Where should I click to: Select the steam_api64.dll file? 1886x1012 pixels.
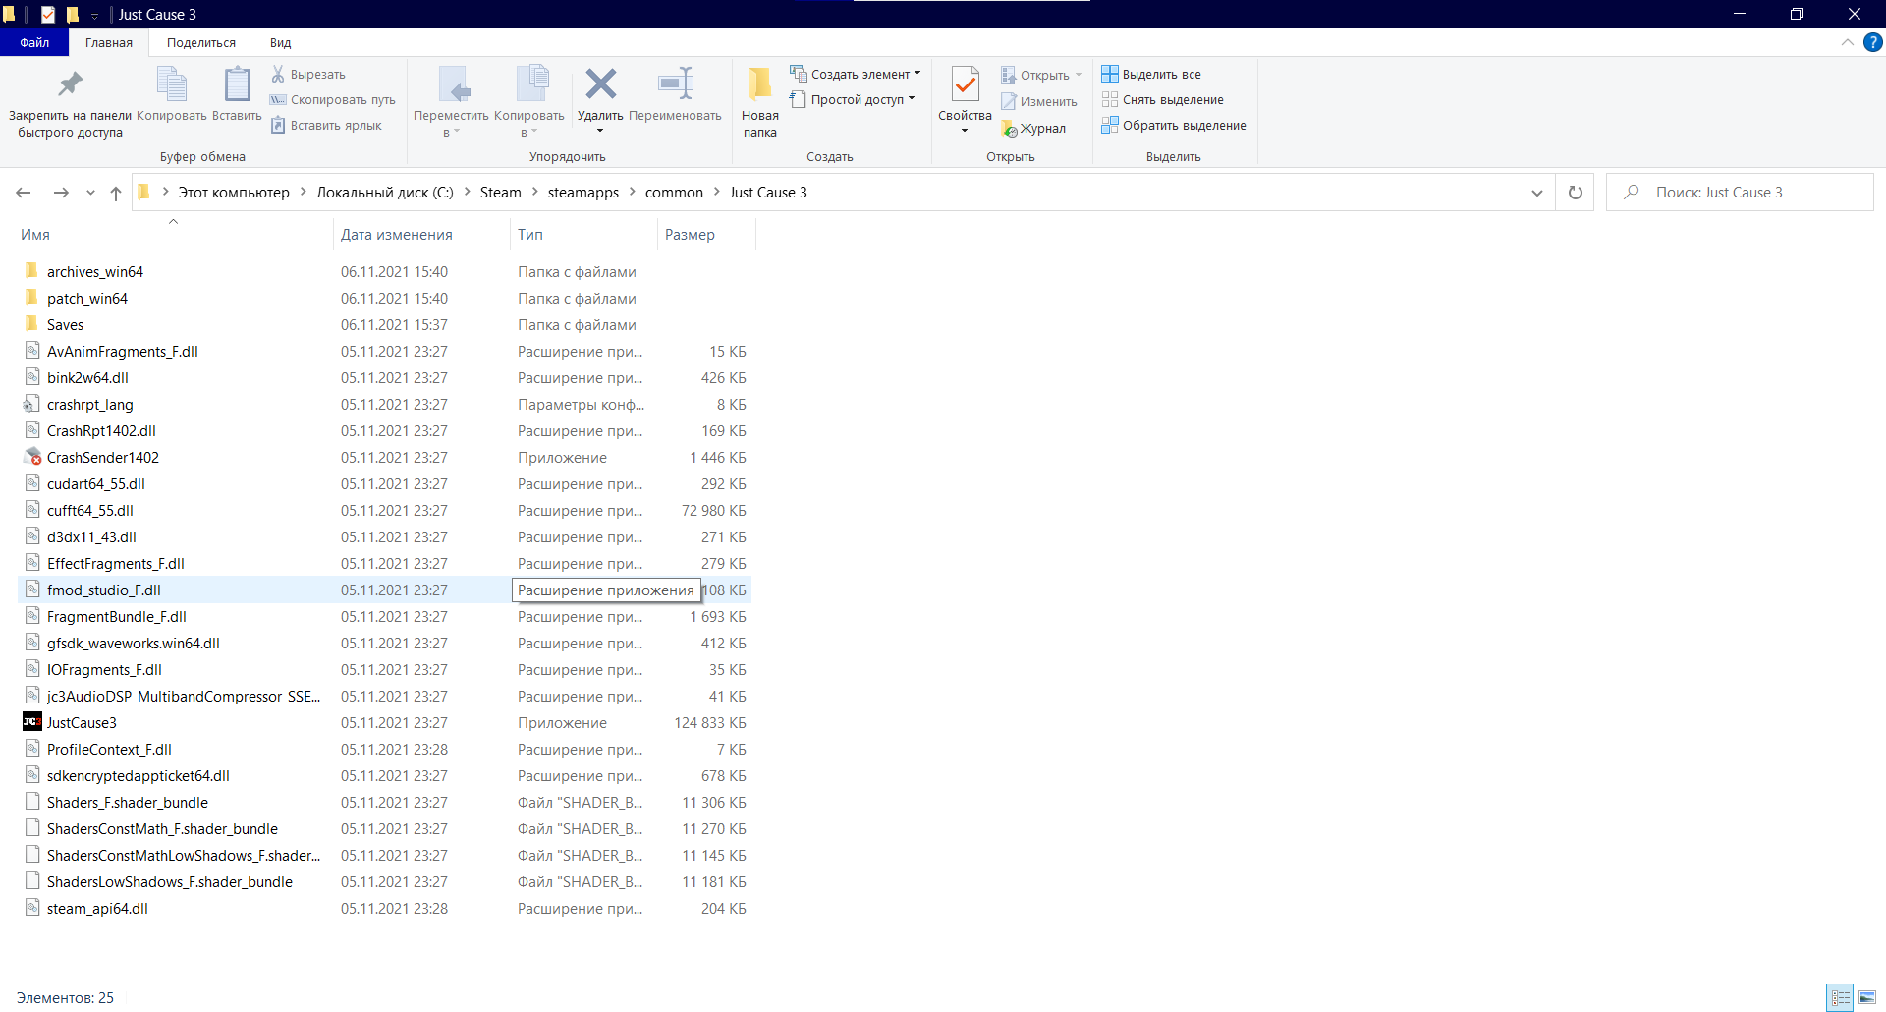point(385,908)
